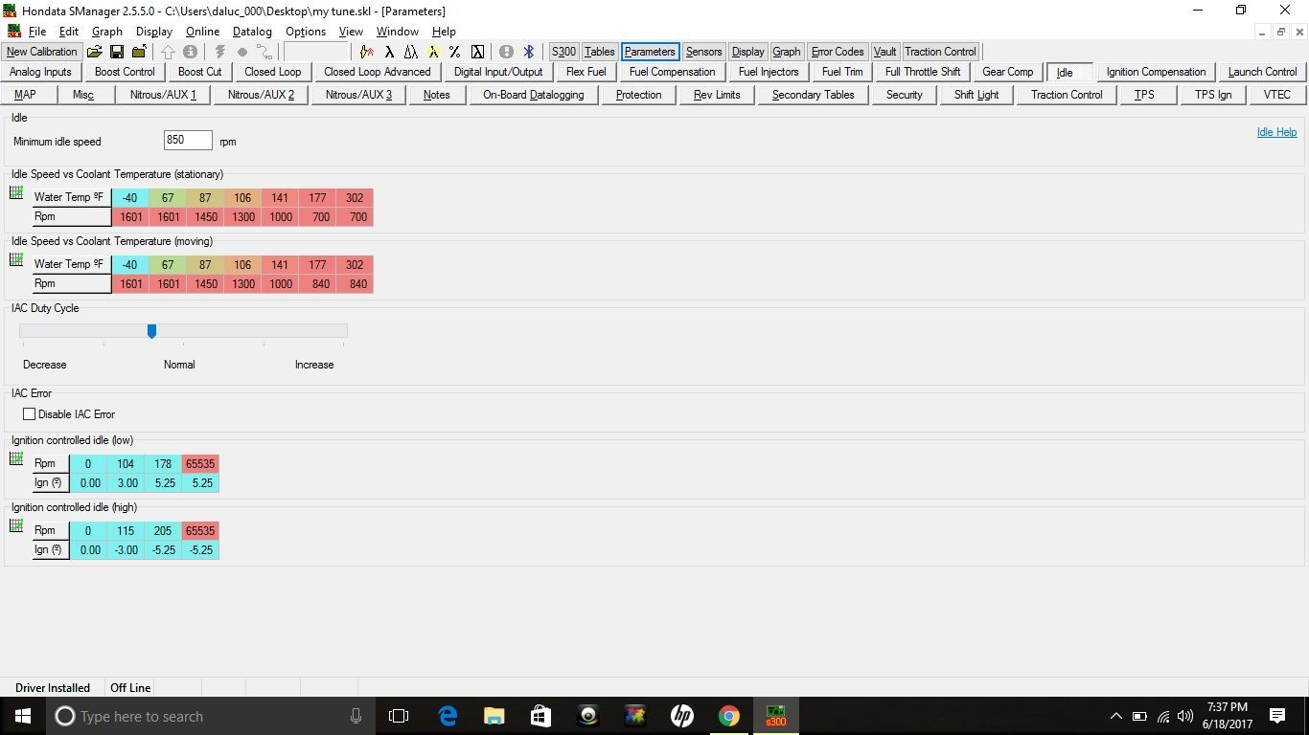Click graph icon beside moving idle speed table
This screenshot has width=1309, height=735.
[16, 260]
